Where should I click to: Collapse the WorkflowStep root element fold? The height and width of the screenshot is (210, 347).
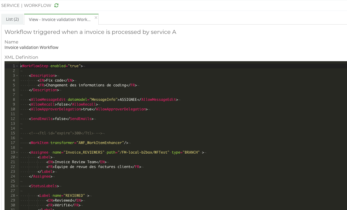(x=17, y=66)
